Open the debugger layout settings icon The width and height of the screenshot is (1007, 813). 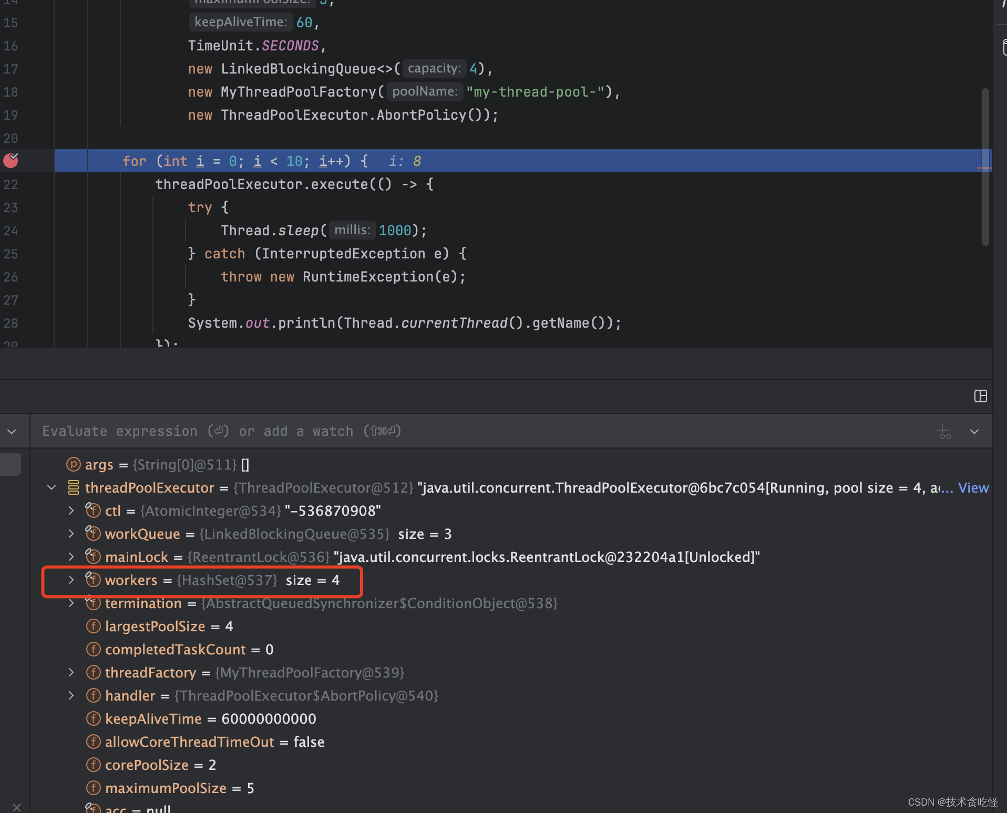click(x=980, y=396)
